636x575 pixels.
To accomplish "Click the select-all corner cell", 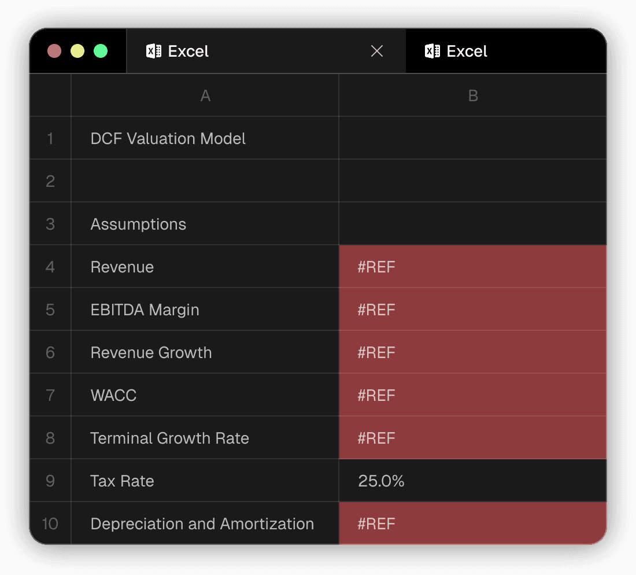I will [x=50, y=95].
